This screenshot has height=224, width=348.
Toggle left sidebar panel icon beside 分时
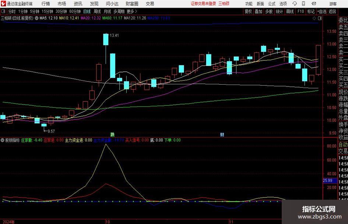[x=3, y=11]
